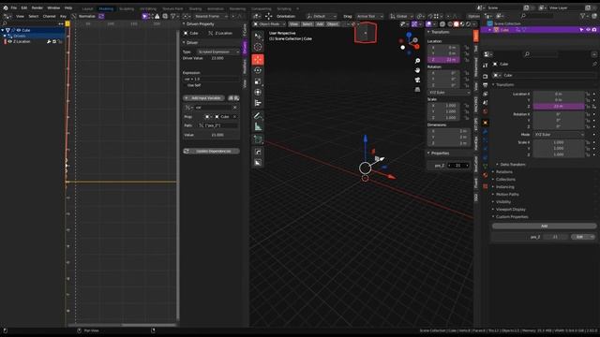Open XYZ Euler dropdown in N panel
The width and height of the screenshot is (600, 337).
(449, 93)
